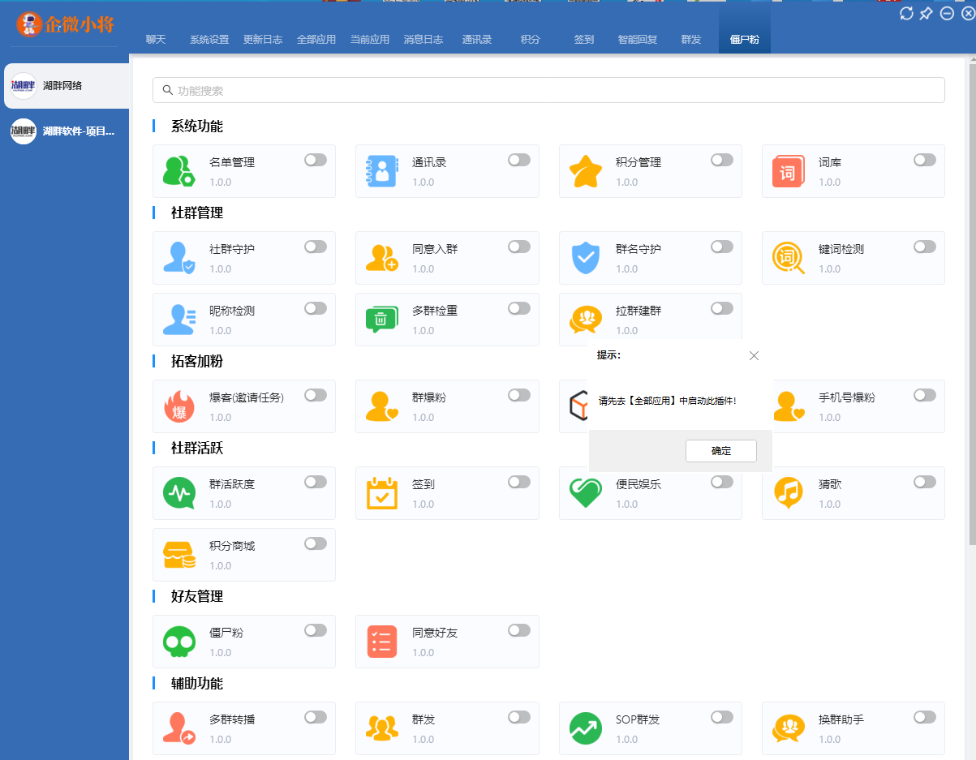Switch to the 全部应用 tab
The image size is (976, 760).
pos(317,38)
